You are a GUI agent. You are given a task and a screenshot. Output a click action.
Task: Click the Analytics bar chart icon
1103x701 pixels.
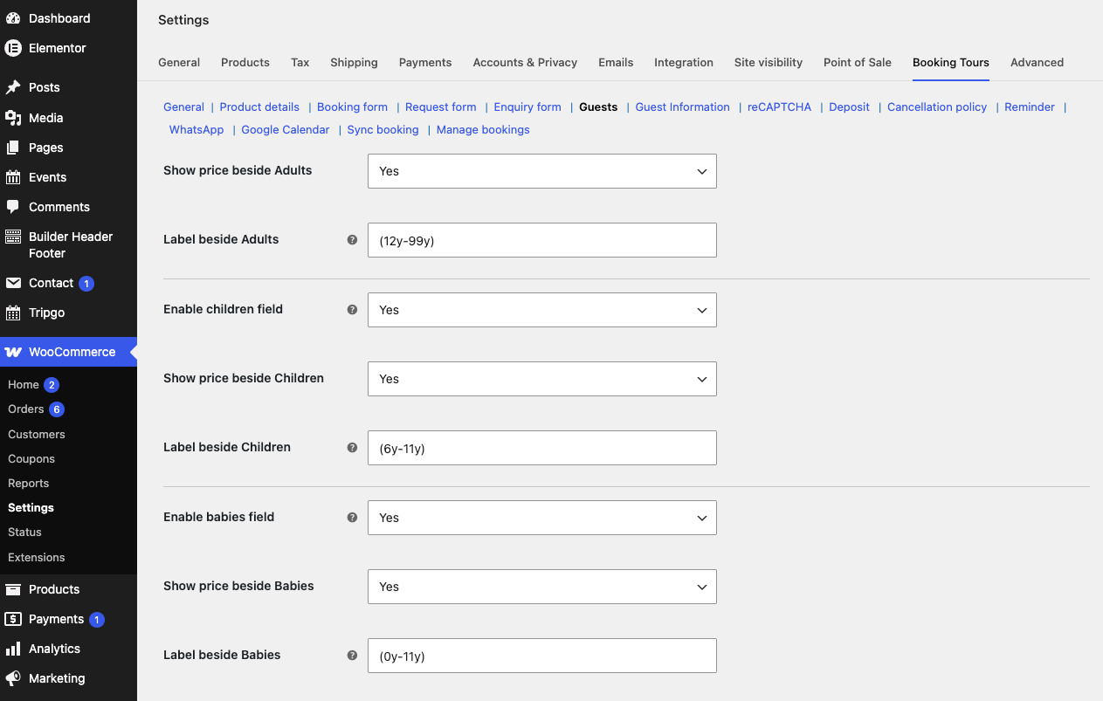coord(13,649)
